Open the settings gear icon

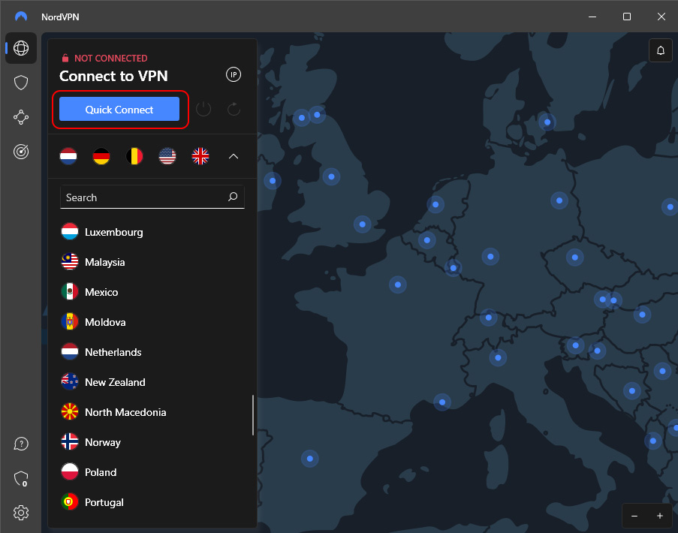coord(21,513)
